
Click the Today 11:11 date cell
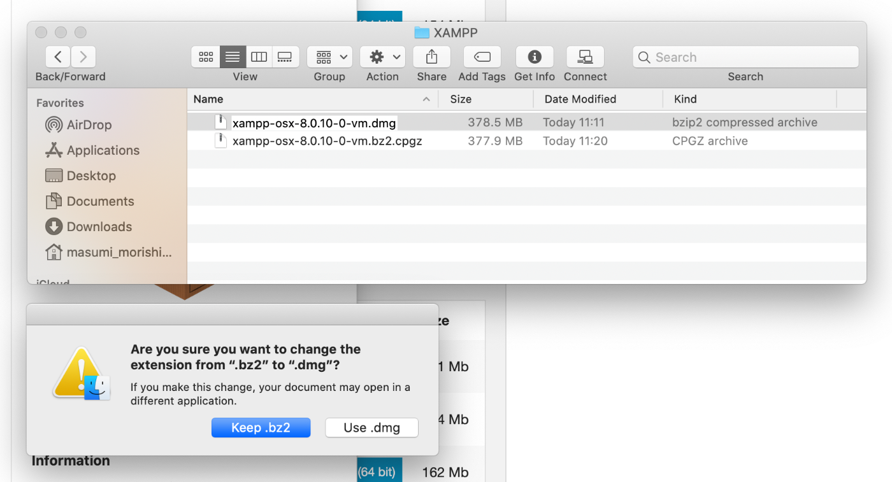coord(573,122)
